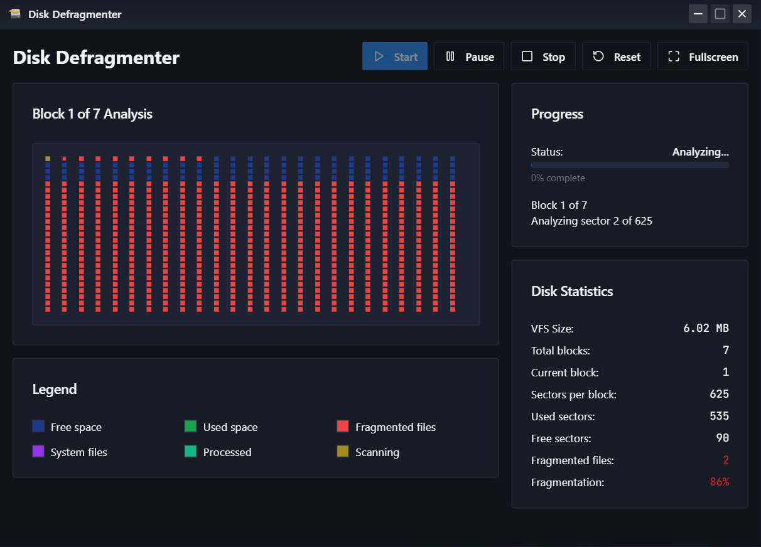Switch to Fullscreen mode
Image resolution: width=761 pixels, height=547 pixels.
[x=703, y=56]
